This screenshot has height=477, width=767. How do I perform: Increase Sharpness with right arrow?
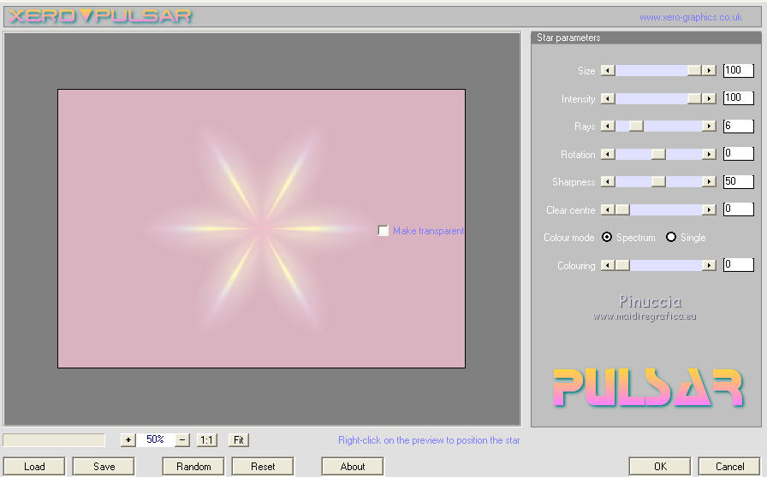pyautogui.click(x=709, y=181)
